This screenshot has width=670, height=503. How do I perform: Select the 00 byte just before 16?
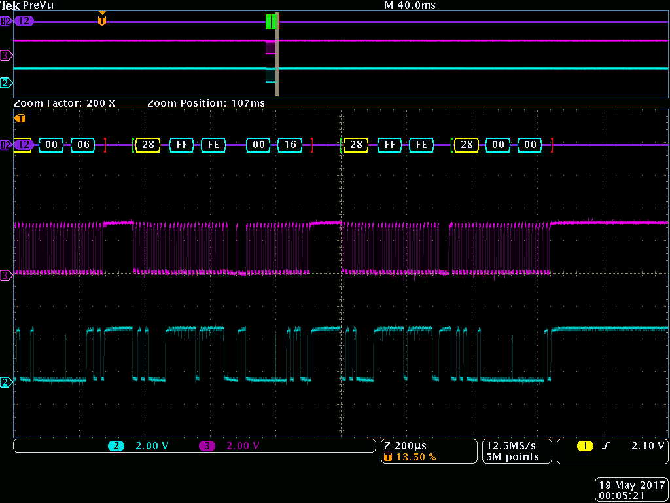click(258, 145)
